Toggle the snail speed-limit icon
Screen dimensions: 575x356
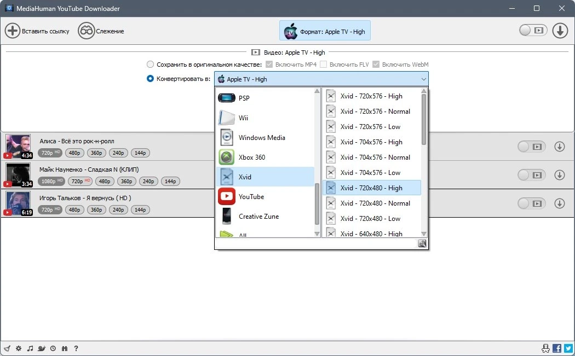pyautogui.click(x=42, y=348)
